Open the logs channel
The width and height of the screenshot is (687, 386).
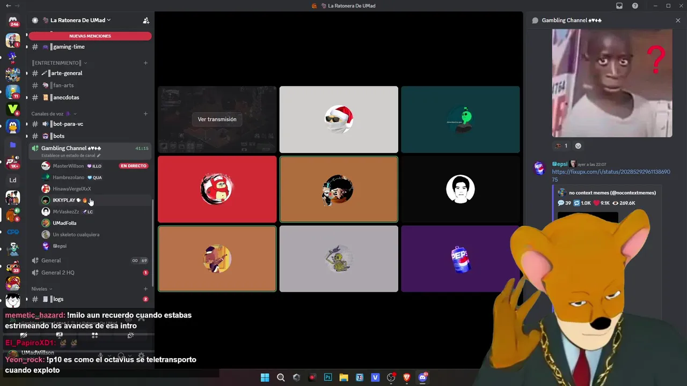click(90, 299)
